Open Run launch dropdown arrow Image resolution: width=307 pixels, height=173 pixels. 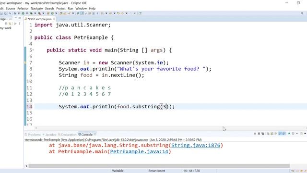27,13
